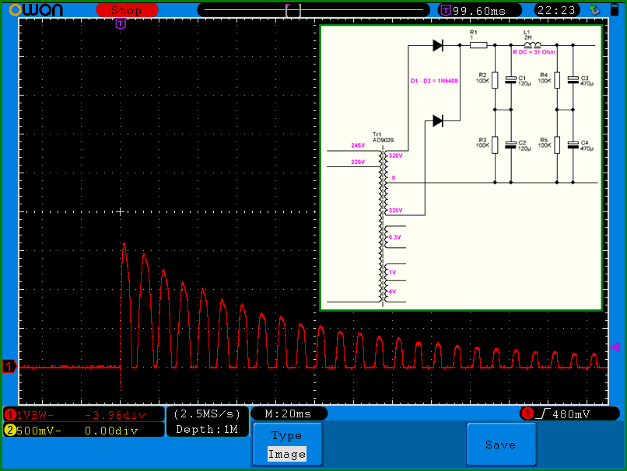The width and height of the screenshot is (627, 471).
Task: Click the L1 2H inductor symbol
Action: click(532, 44)
